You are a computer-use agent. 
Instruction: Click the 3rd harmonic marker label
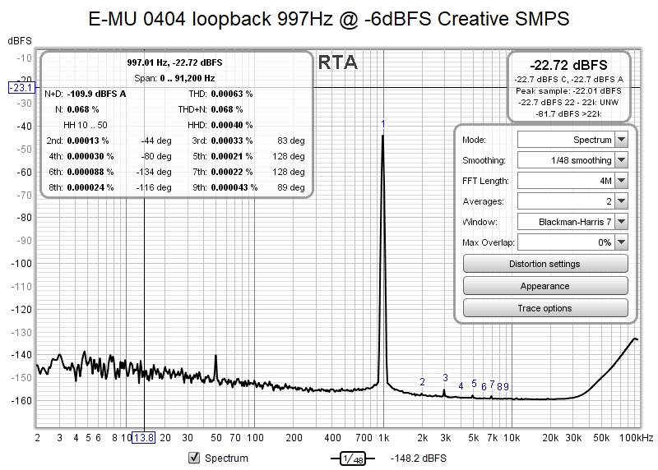(445, 378)
